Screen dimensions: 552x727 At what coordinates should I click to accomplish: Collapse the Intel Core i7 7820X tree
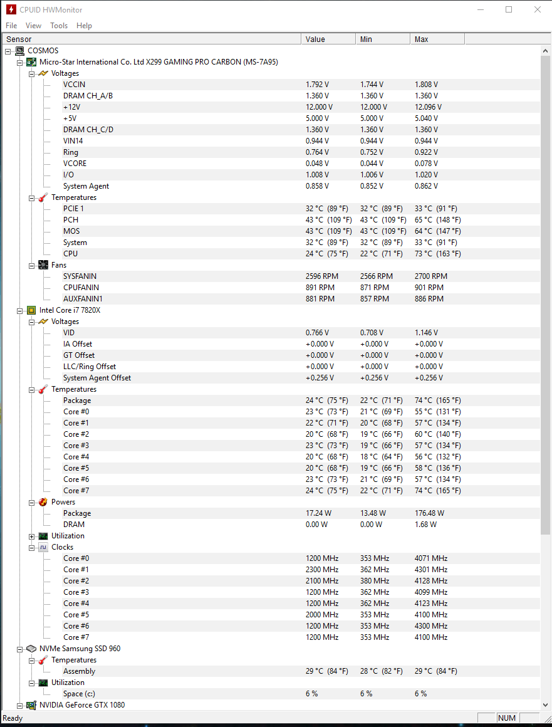pos(20,310)
